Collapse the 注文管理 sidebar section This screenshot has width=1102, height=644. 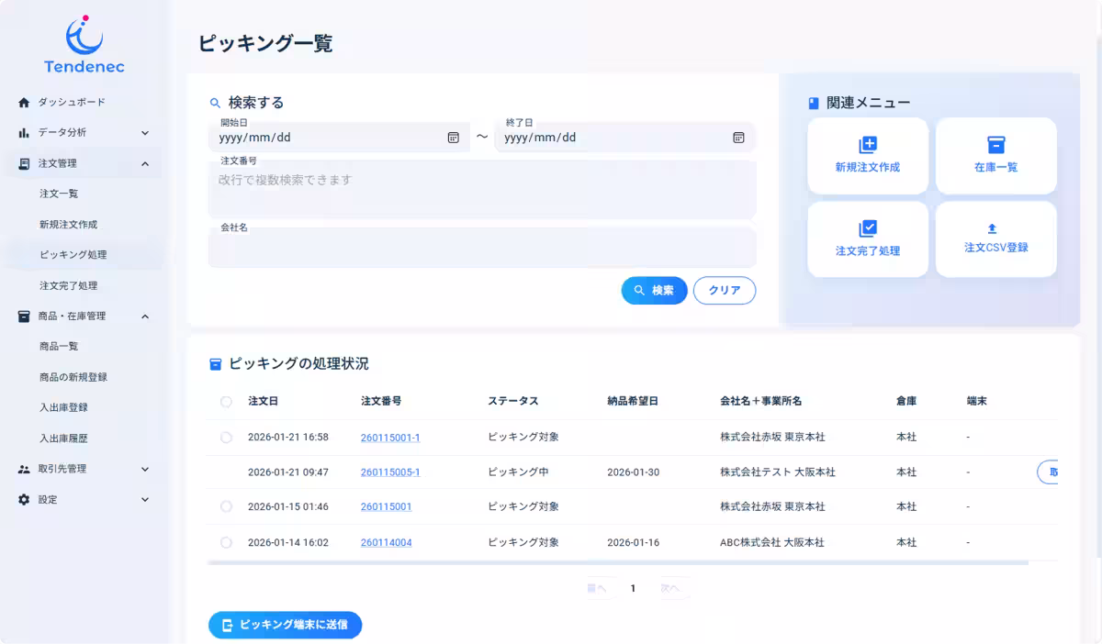[x=144, y=162]
